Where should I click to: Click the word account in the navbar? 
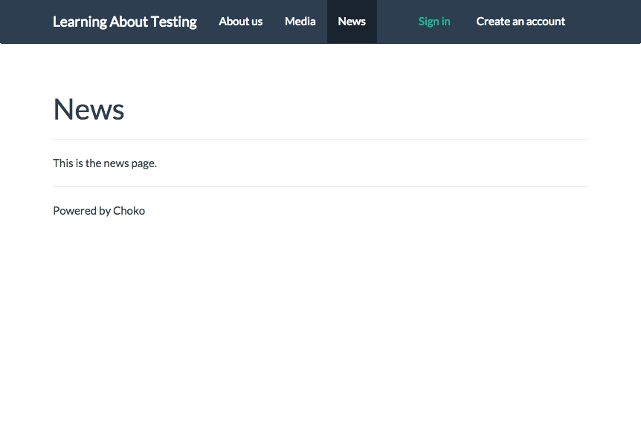[x=545, y=22]
